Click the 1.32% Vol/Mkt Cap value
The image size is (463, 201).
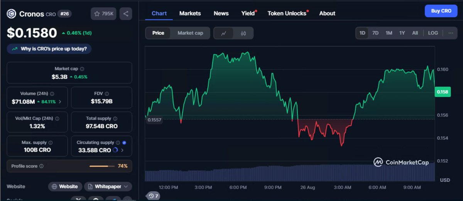[x=37, y=126]
